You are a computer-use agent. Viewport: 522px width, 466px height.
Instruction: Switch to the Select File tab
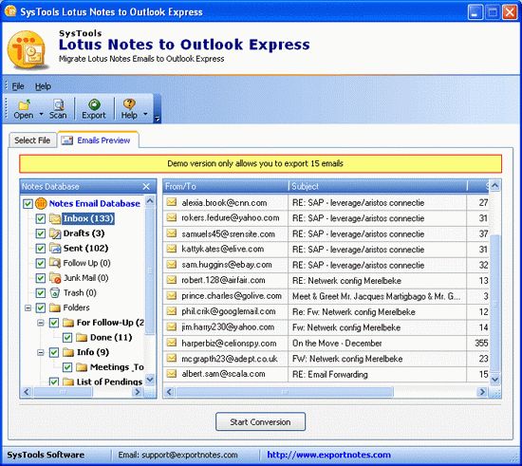pos(32,140)
